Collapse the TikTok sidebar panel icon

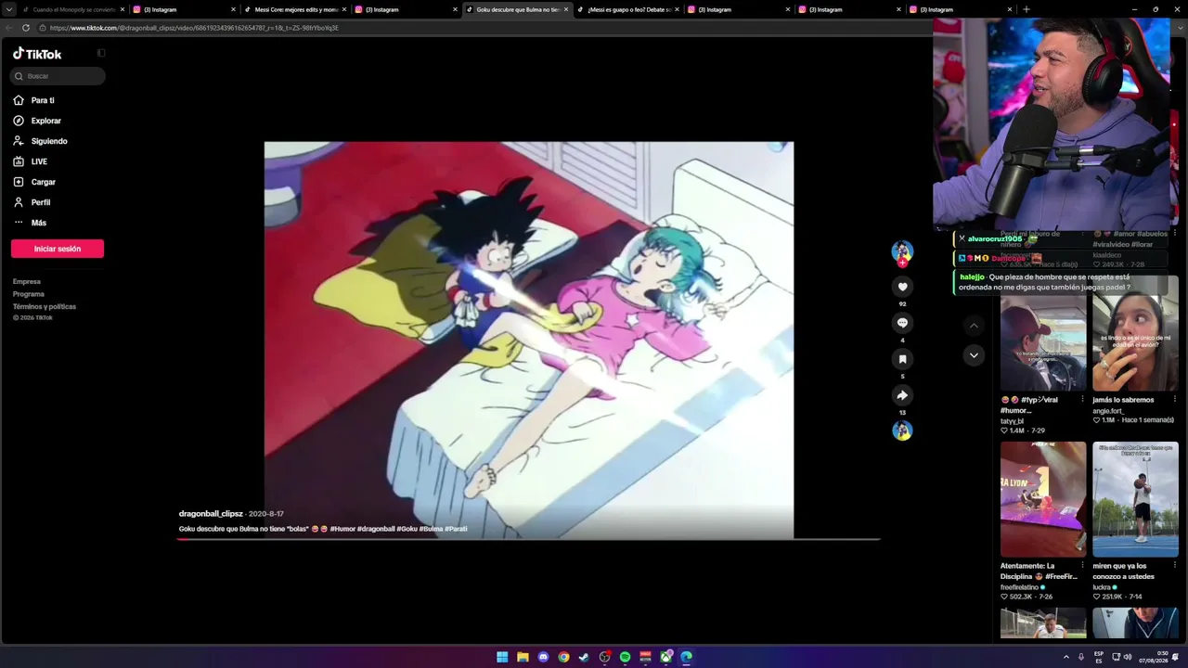point(101,53)
